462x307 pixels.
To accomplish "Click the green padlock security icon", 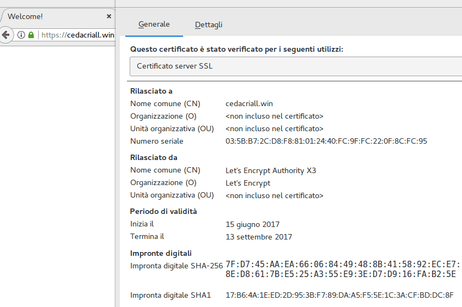I will (x=31, y=35).
